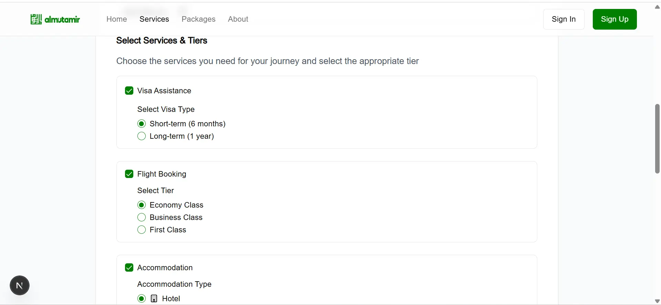The width and height of the screenshot is (661, 305).
Task: Go to the Home page
Action: (x=117, y=19)
